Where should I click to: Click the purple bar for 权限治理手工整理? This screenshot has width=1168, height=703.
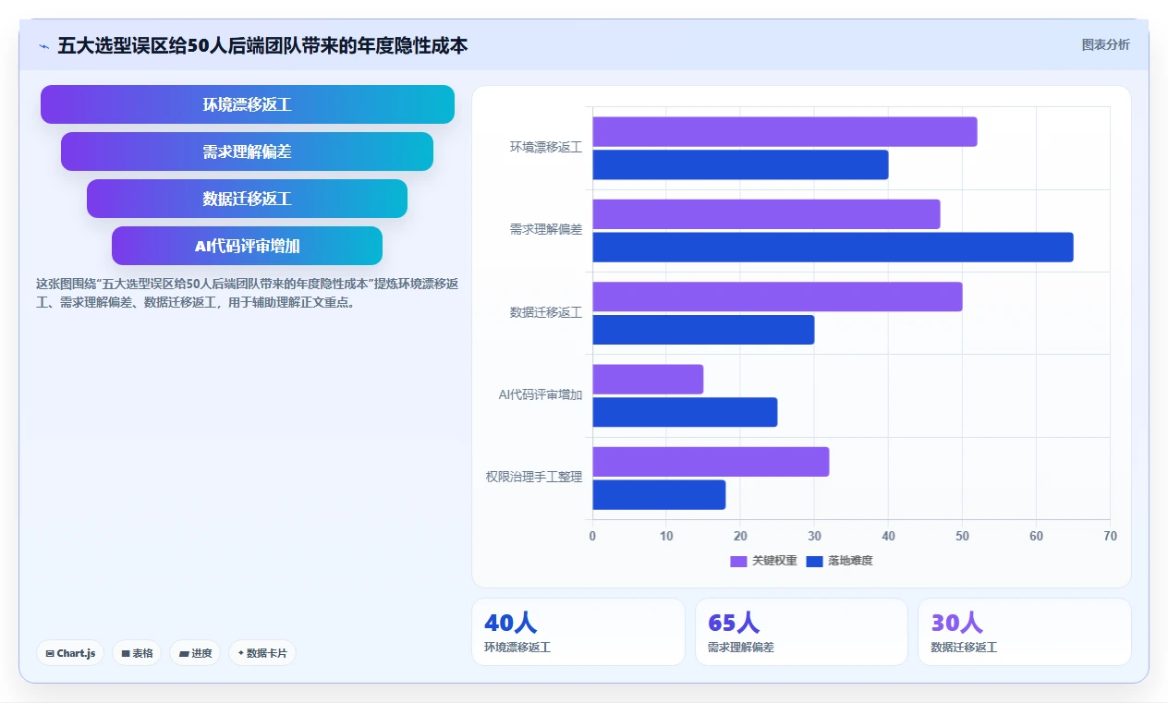(711, 462)
